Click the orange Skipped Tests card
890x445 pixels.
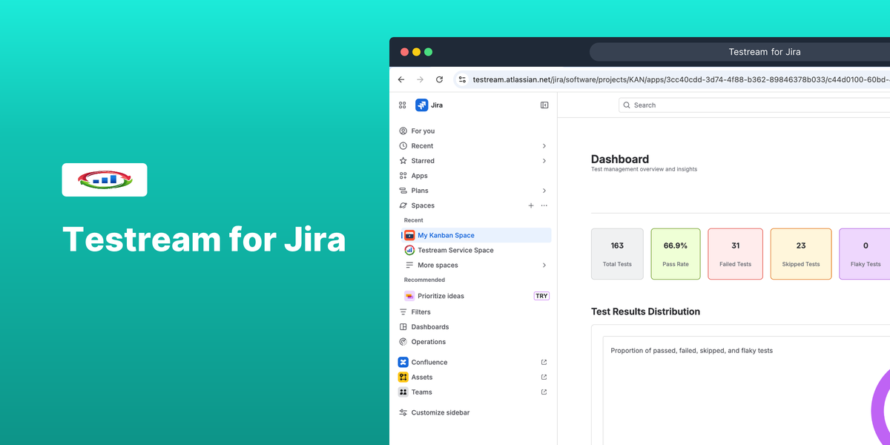tap(801, 254)
